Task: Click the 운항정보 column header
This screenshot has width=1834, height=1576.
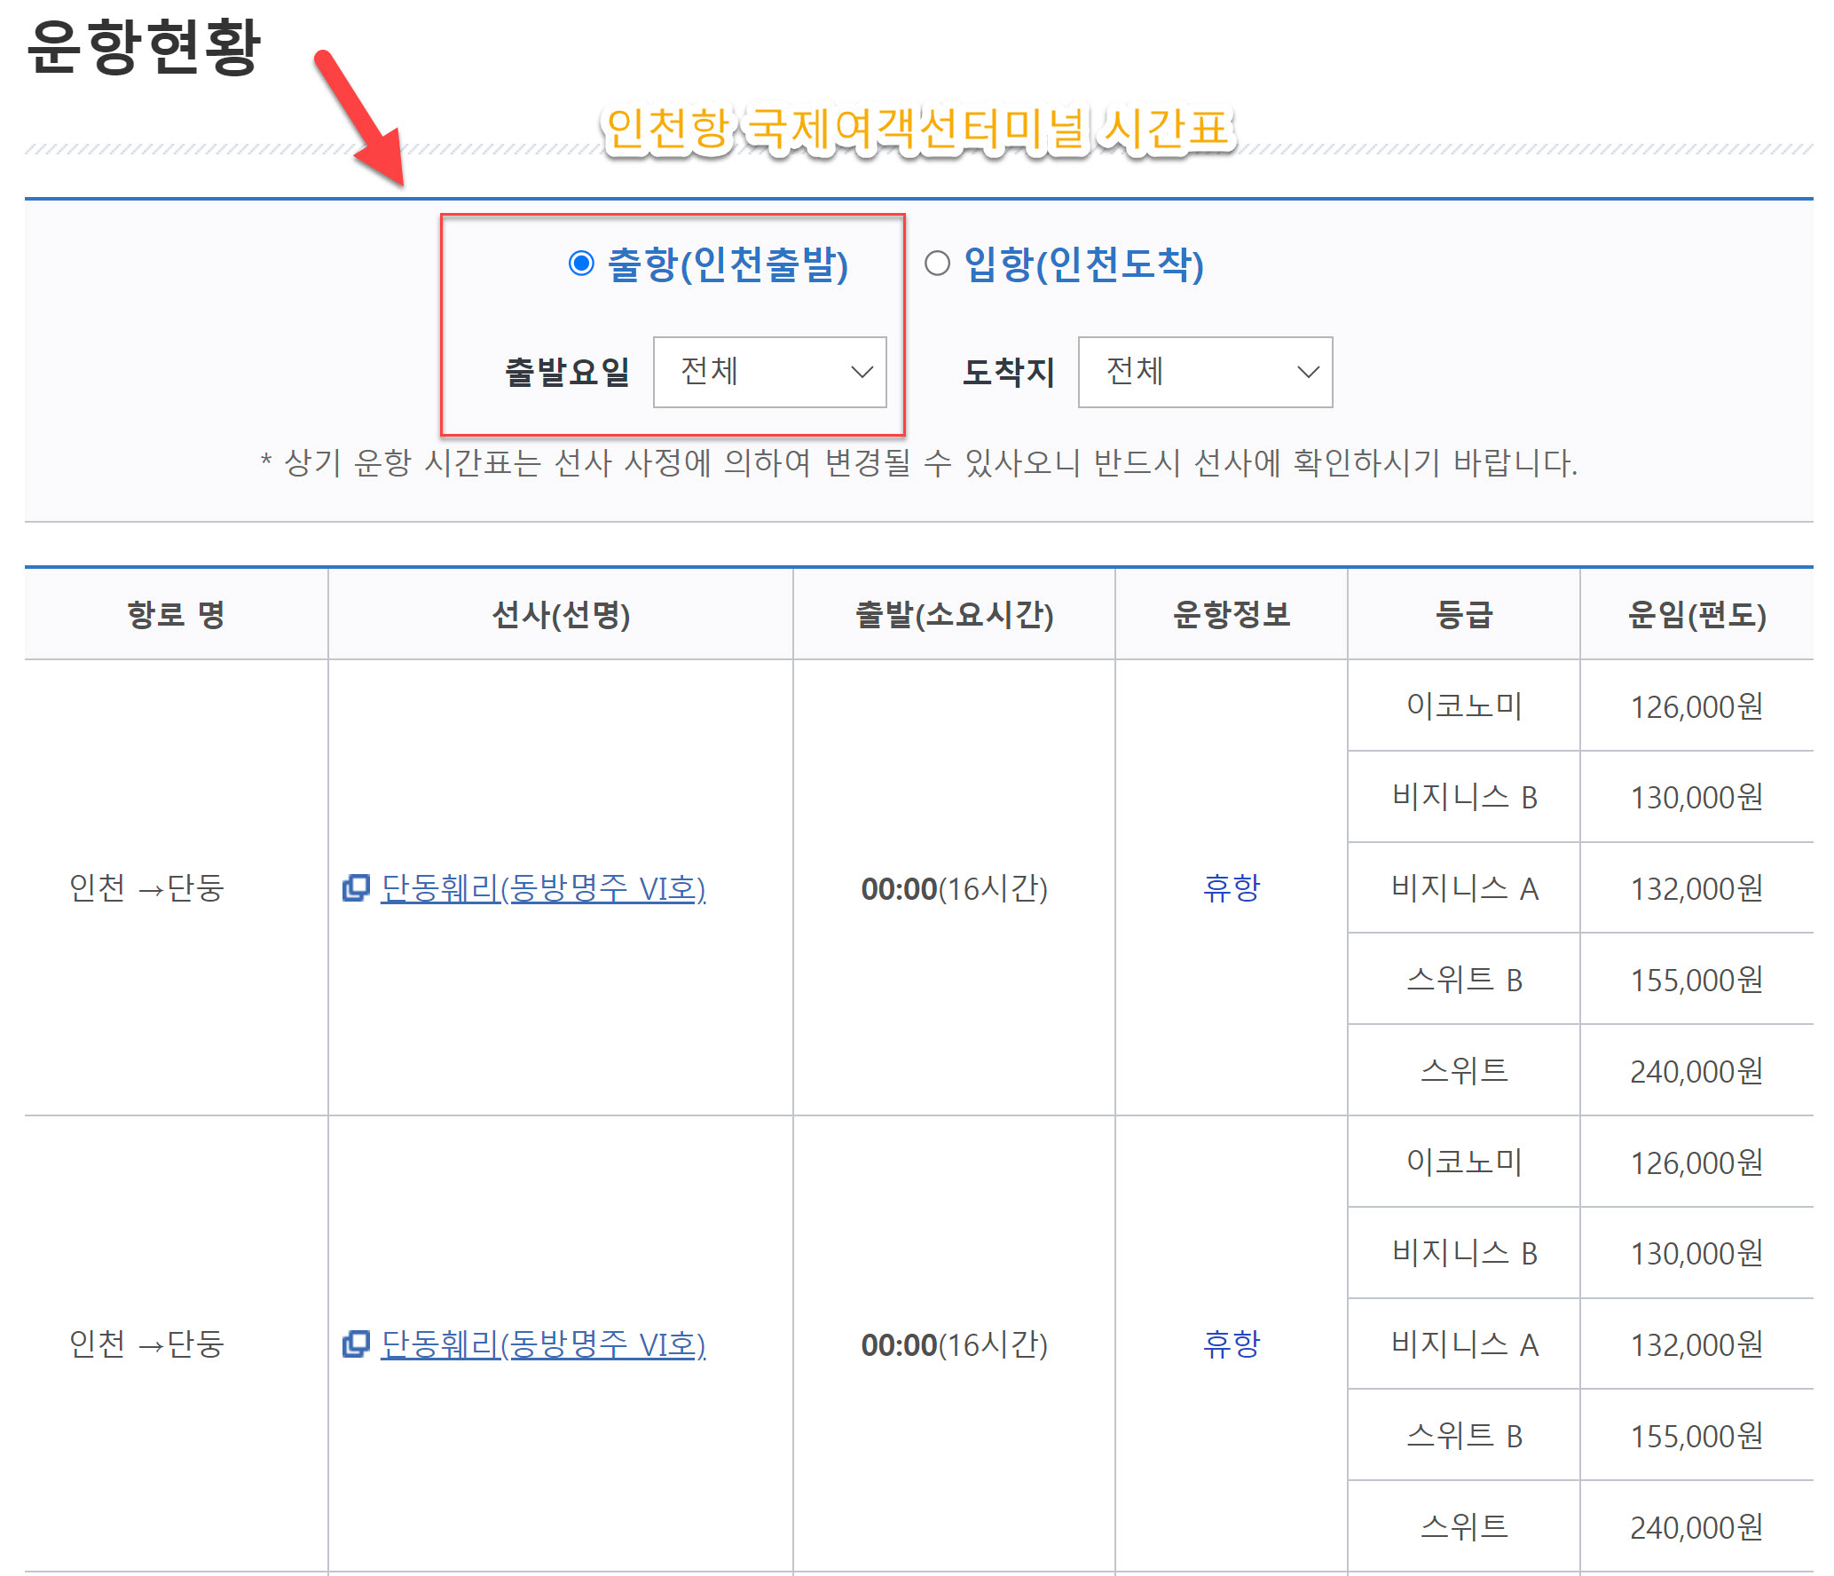Action: (1232, 614)
